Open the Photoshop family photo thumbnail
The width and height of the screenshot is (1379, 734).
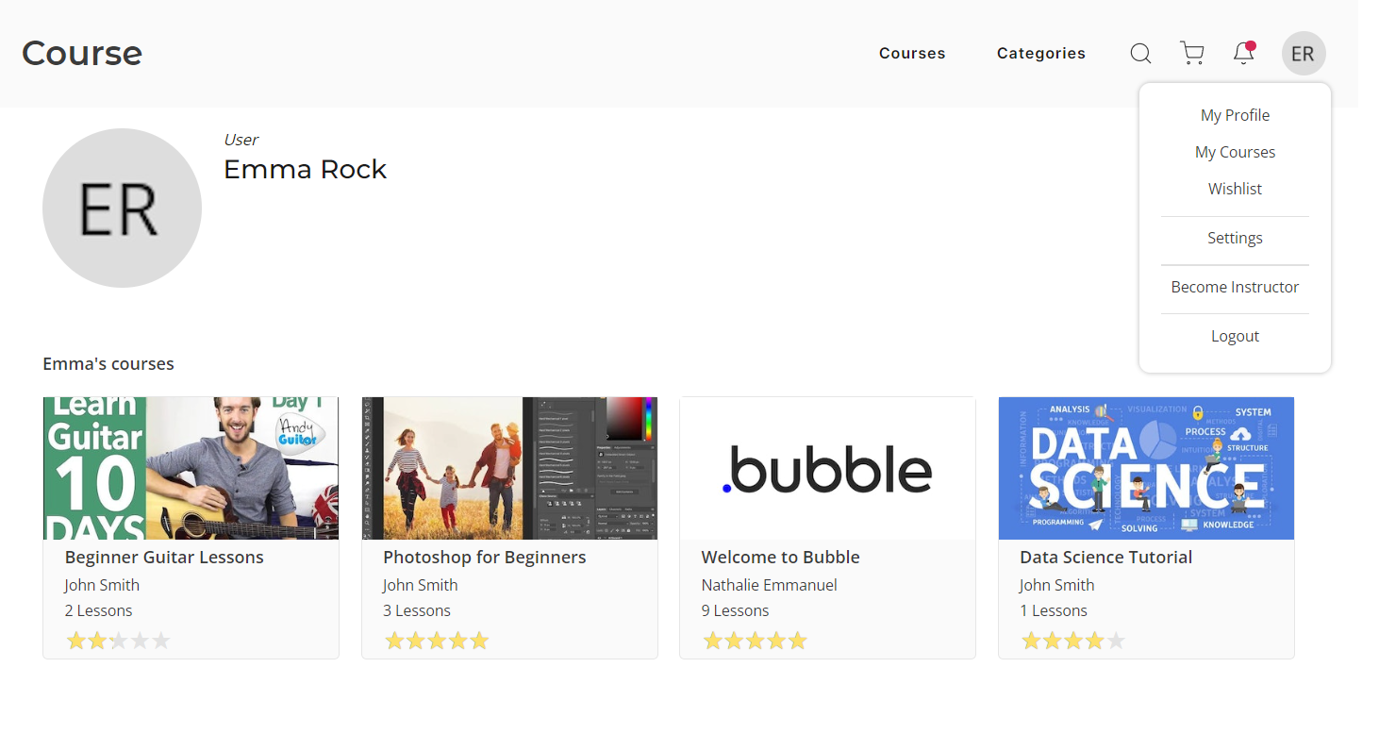click(509, 468)
